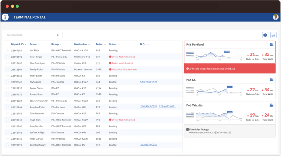The height and width of the screenshot is (156, 281).
Task: Click the TERMINAL PORTAL title
Action: click(x=30, y=17)
